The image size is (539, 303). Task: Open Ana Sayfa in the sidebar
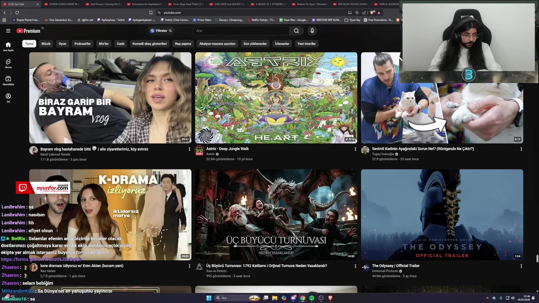(x=8, y=46)
